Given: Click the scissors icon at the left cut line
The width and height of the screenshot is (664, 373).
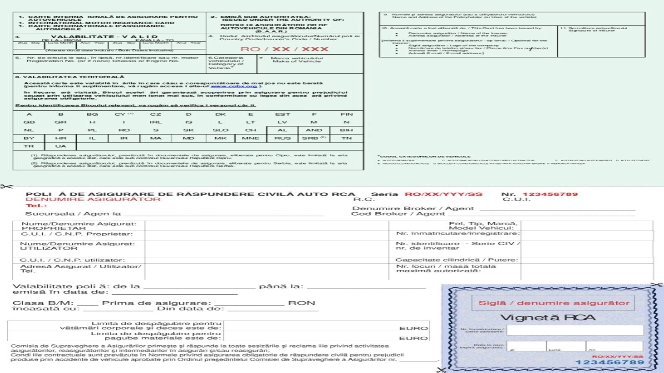Looking at the screenshot, I should click(7, 186).
